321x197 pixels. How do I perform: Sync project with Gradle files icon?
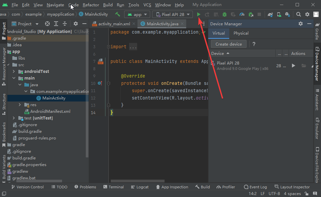tap(270, 14)
